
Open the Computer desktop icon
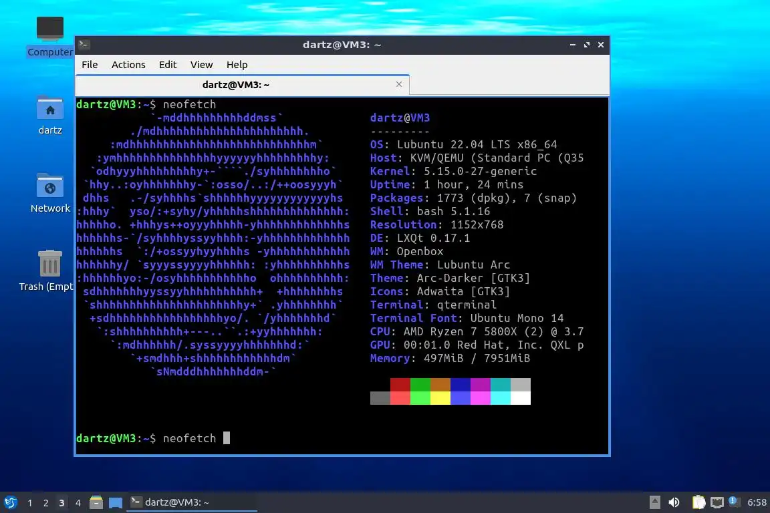50,36
